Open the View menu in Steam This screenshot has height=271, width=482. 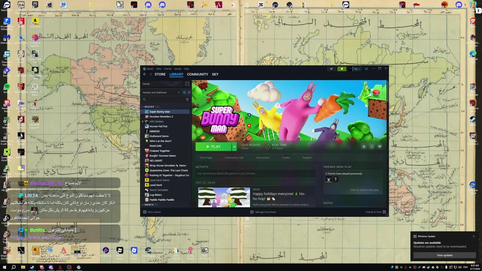point(159,69)
